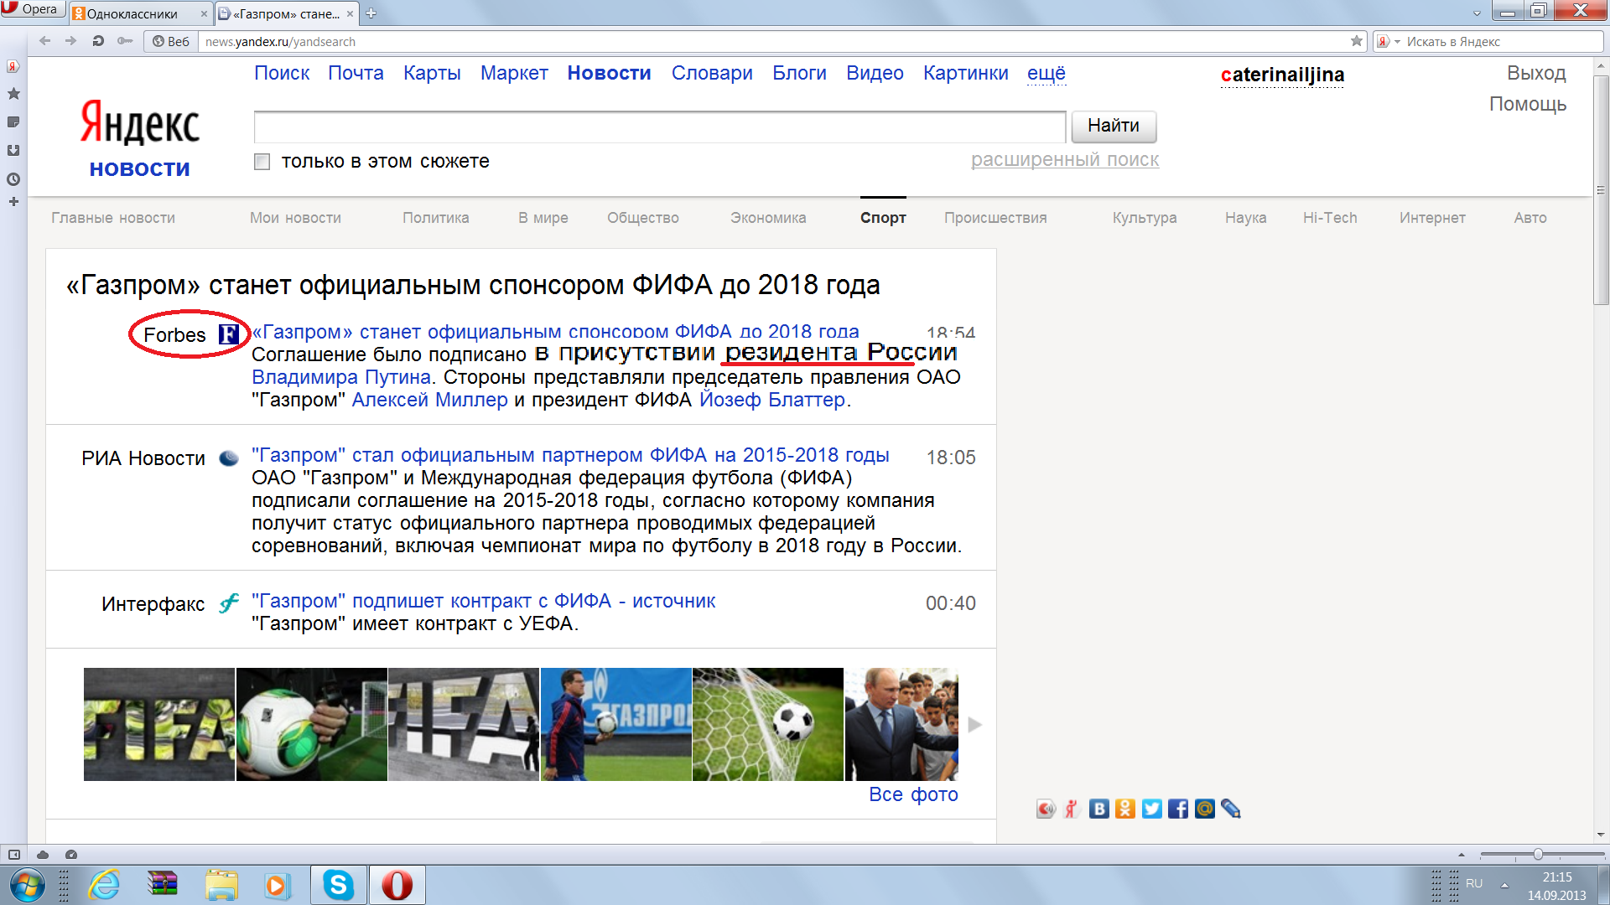Open the tab list dropdown arrow
The image size is (1610, 905).
[x=1477, y=13]
